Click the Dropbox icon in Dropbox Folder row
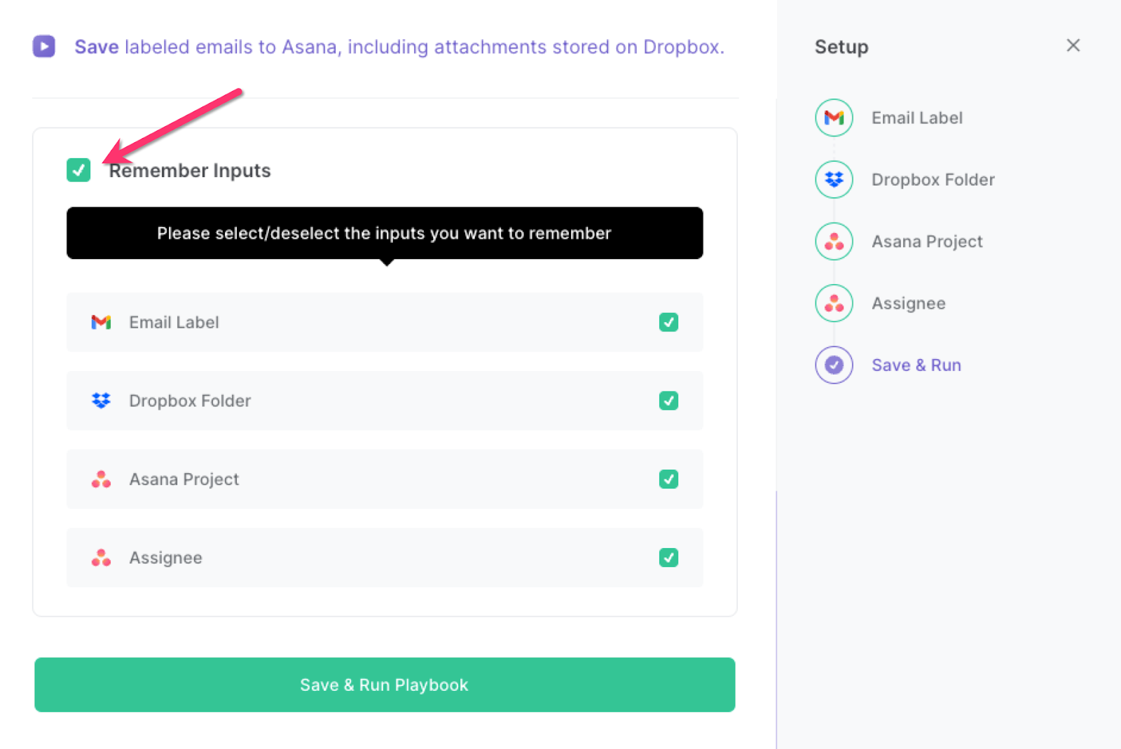Screen dimensions: 1121x749 [101, 400]
